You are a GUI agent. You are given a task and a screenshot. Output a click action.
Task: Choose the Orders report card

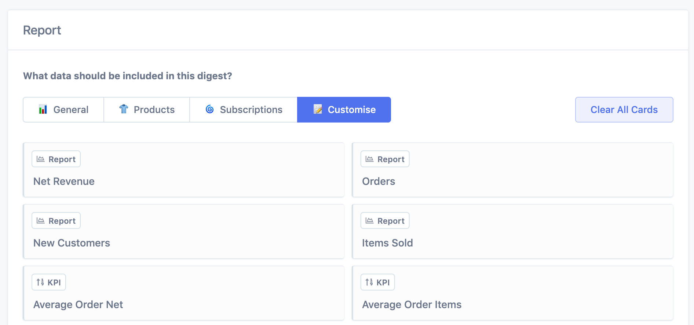[x=512, y=181]
